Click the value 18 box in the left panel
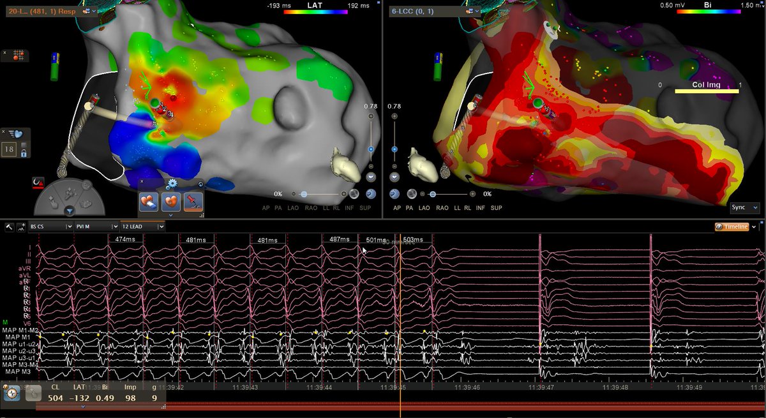 click(x=10, y=150)
